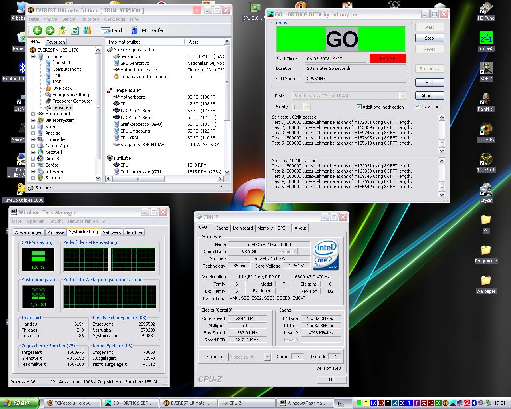This screenshot has width=511, height=409.
Task: Expand the Motherboard node in EVEREST
Action: (x=33, y=114)
